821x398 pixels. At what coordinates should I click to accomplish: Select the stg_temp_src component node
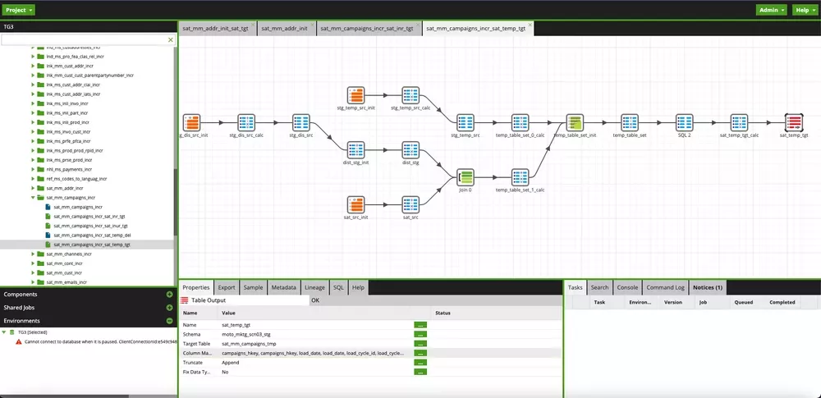pos(465,122)
